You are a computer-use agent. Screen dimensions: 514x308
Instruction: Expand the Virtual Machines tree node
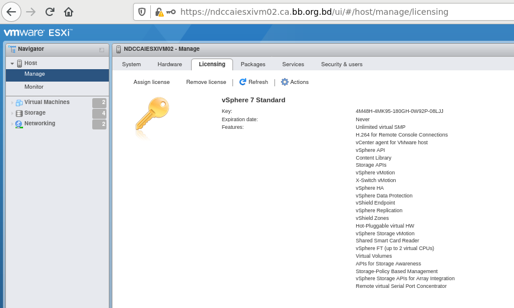click(x=12, y=102)
